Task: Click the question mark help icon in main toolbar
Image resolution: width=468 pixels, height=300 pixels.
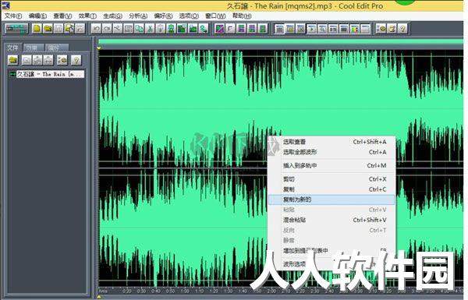Action: click(402, 29)
